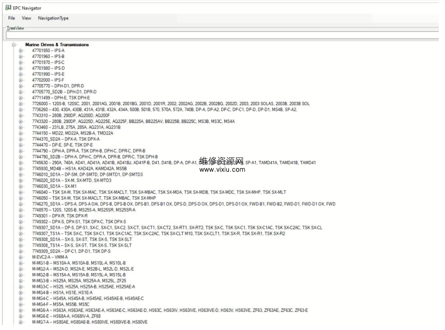Image resolution: width=445 pixels, height=330 pixels.
Task: Expand the 47701970 – IPS-C node
Action: [20, 63]
